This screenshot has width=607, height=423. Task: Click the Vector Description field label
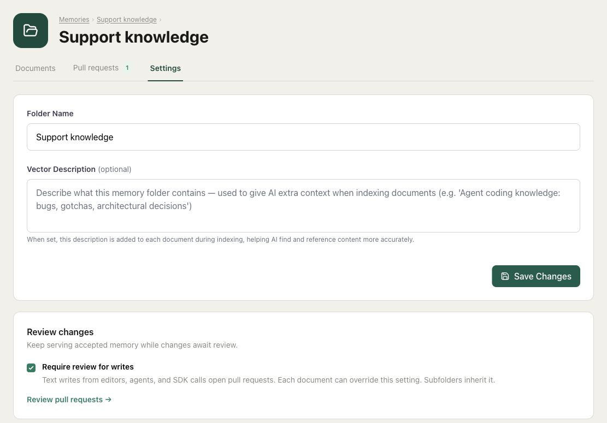tap(61, 169)
